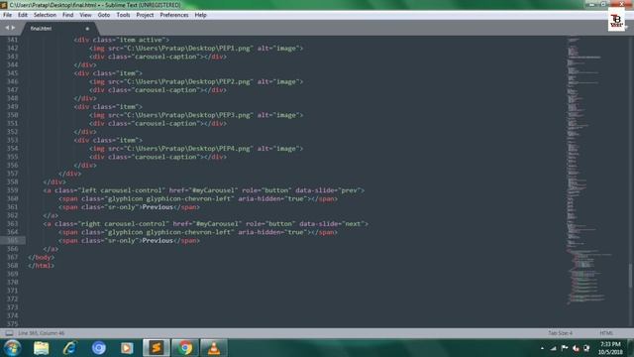Launch Internet Explorer from taskbar
This screenshot has height=357, width=634.
pos(70,348)
